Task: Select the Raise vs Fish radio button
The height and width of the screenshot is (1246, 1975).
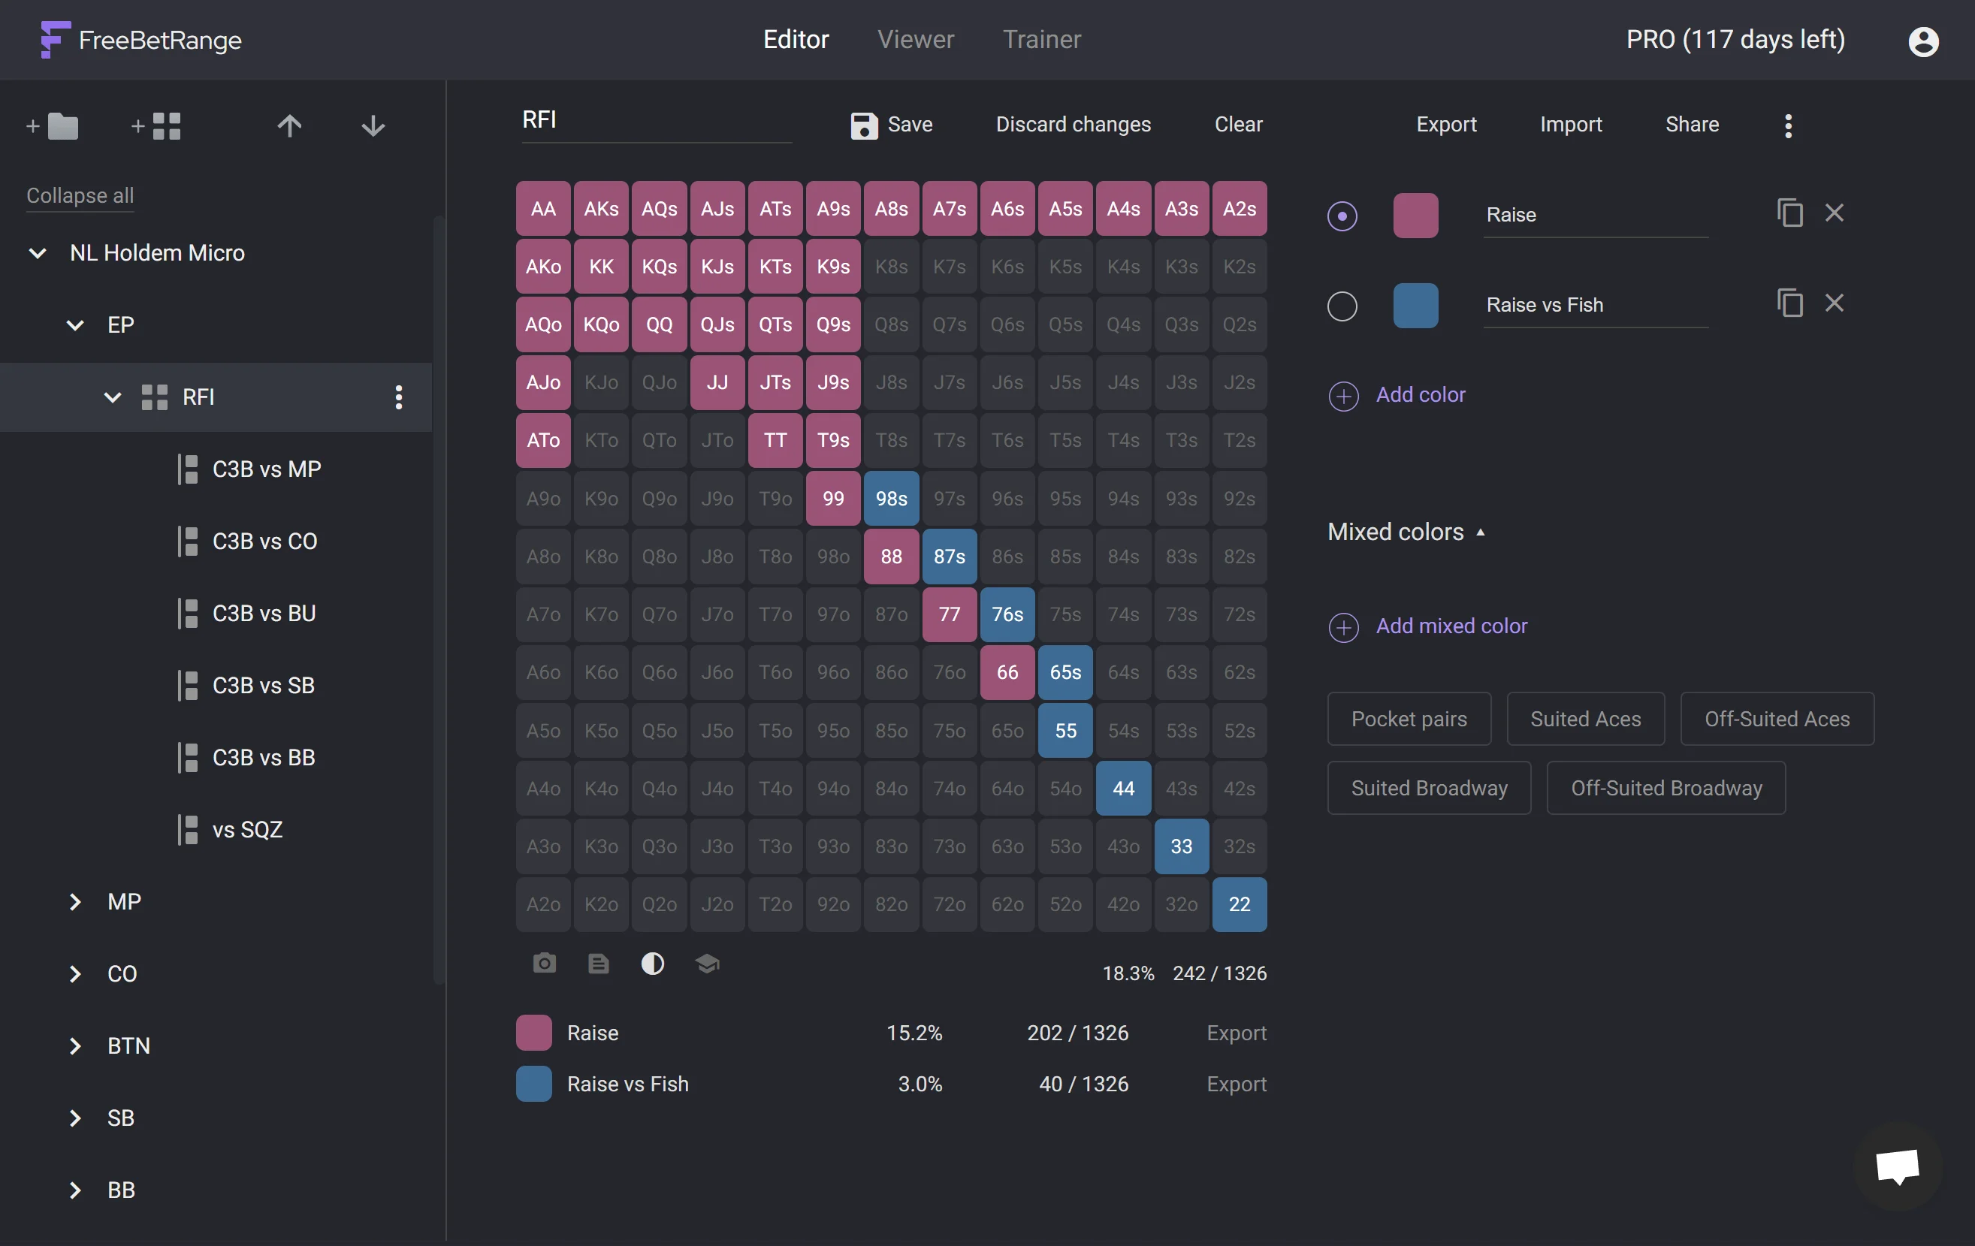Action: tap(1341, 303)
